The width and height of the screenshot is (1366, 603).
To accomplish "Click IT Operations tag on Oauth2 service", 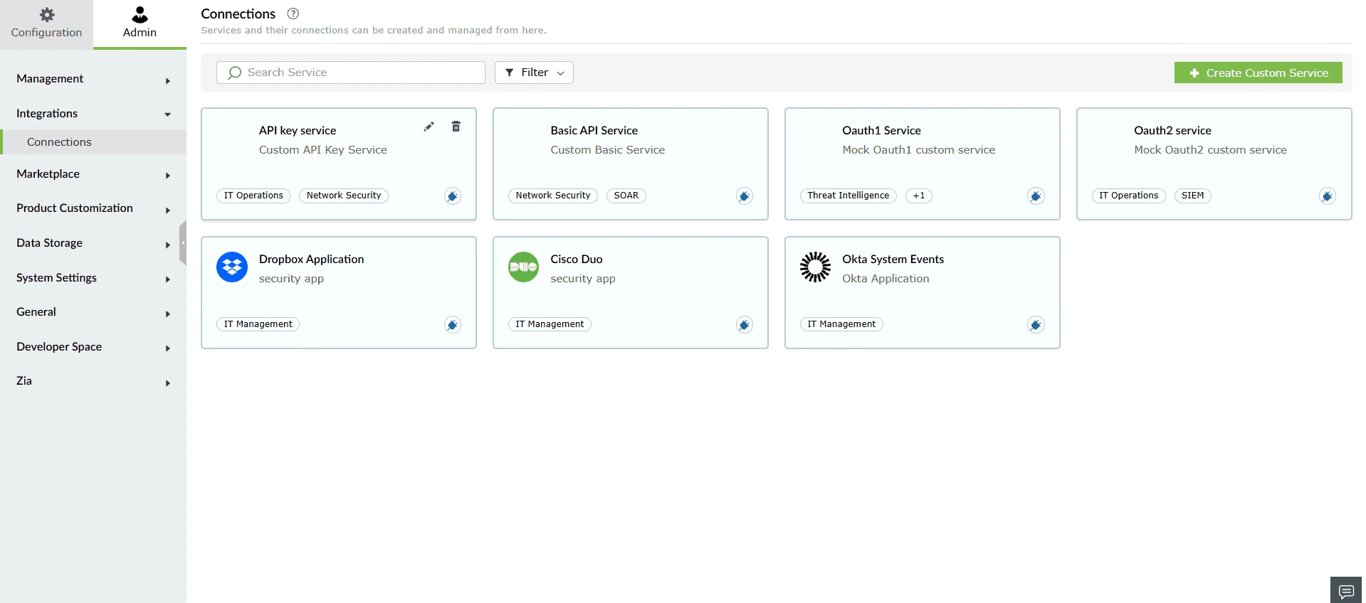I will click(1129, 196).
